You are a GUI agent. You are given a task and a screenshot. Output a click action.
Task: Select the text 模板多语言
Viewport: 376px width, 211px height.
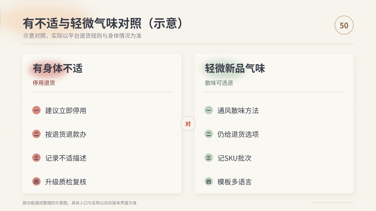[235, 182]
